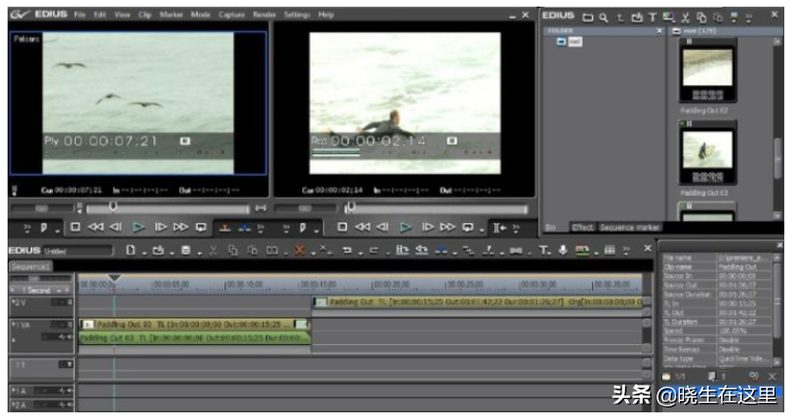The height and width of the screenshot is (418, 790).
Task: Expand the title track 1T options arrow
Action: pyautogui.click(x=69, y=364)
